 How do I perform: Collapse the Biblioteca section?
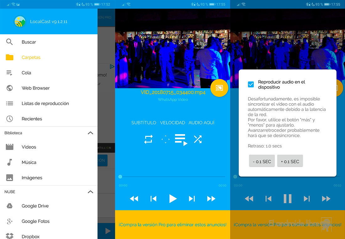[x=90, y=133]
